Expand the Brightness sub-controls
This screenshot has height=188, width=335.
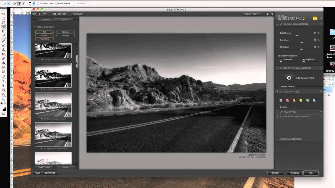pos(278,33)
